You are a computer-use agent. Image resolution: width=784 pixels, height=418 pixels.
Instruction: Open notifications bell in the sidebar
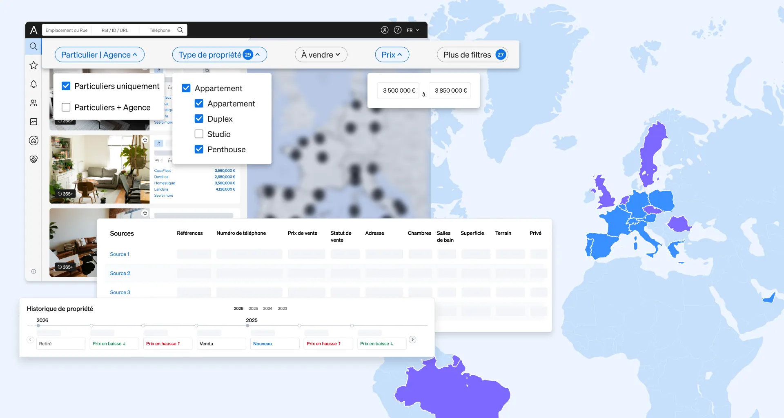pos(33,84)
